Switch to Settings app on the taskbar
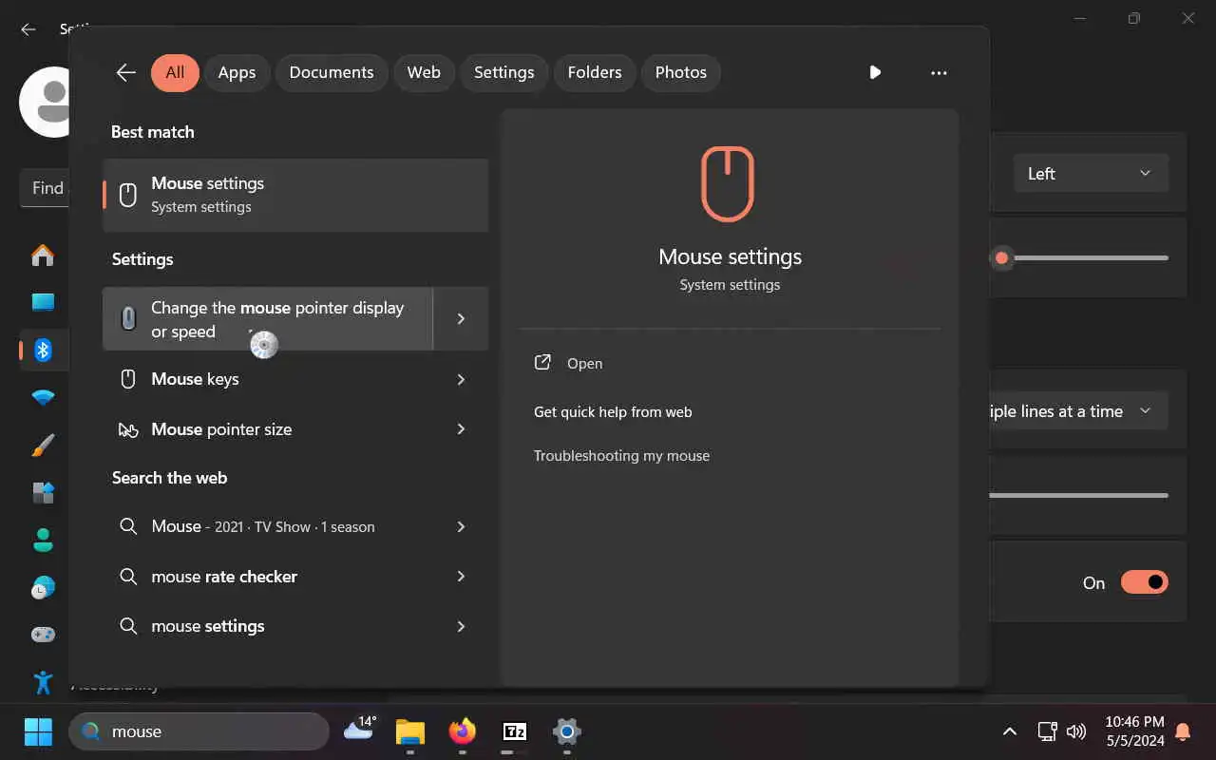1216x760 pixels. click(x=567, y=731)
